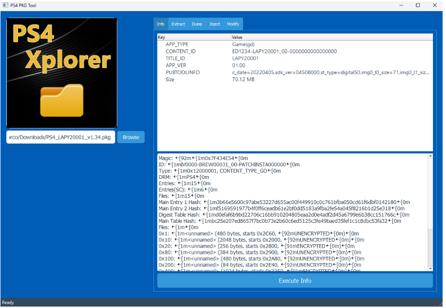Run the Execute Info button

[x=295, y=281]
